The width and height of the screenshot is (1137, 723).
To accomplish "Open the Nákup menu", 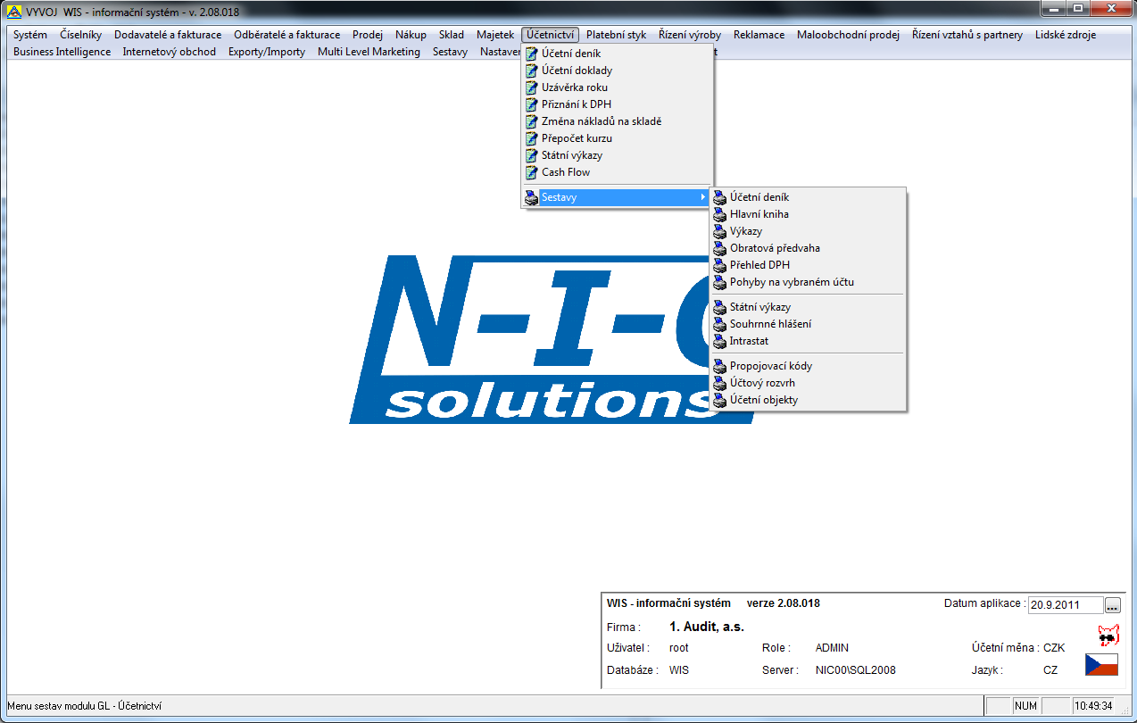I will [411, 35].
